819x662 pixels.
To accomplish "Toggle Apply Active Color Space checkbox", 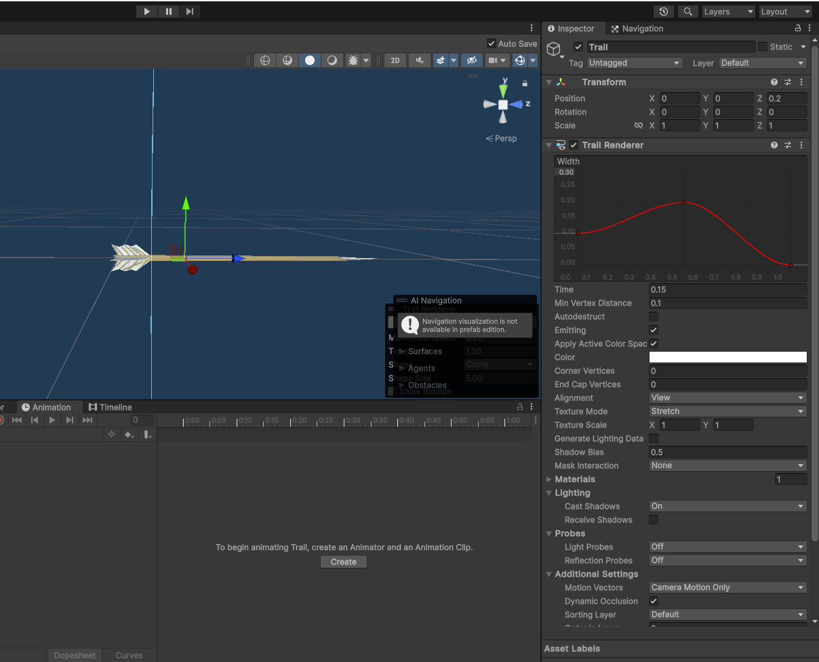I will coord(654,344).
